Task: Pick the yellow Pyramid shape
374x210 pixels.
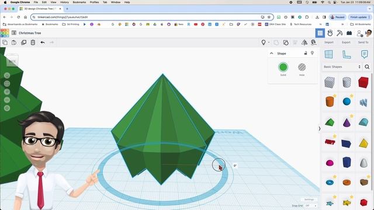Action: click(x=363, y=143)
